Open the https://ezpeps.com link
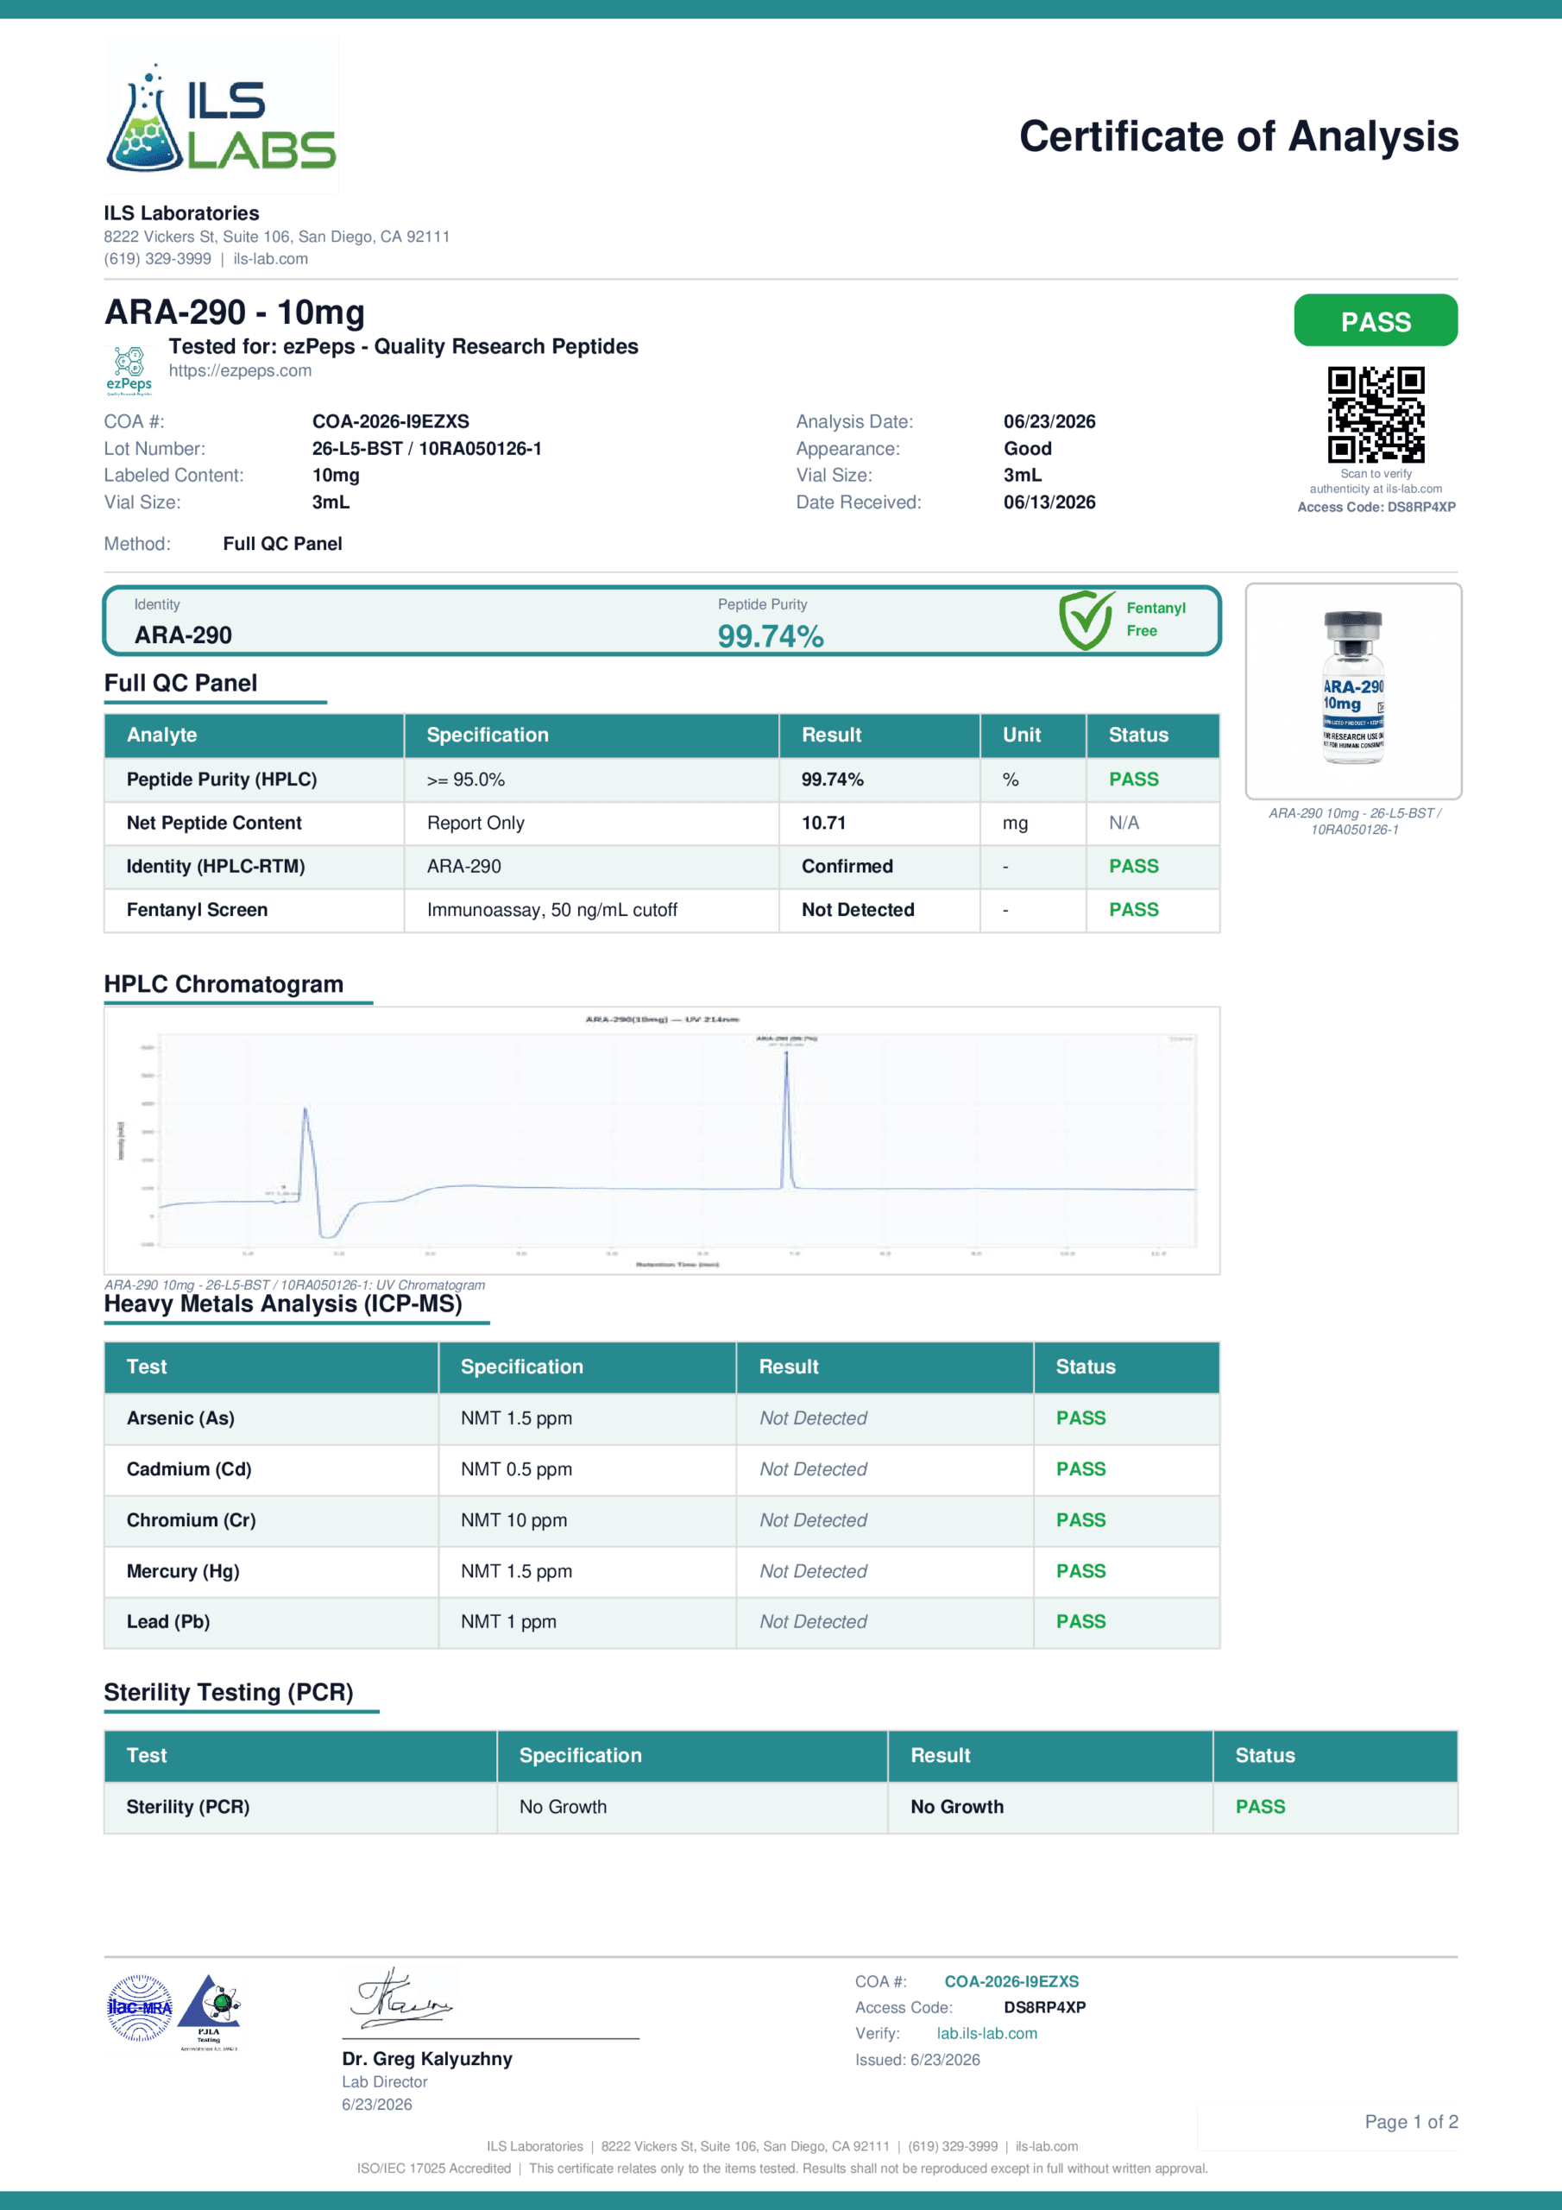The image size is (1562, 2210). click(240, 370)
